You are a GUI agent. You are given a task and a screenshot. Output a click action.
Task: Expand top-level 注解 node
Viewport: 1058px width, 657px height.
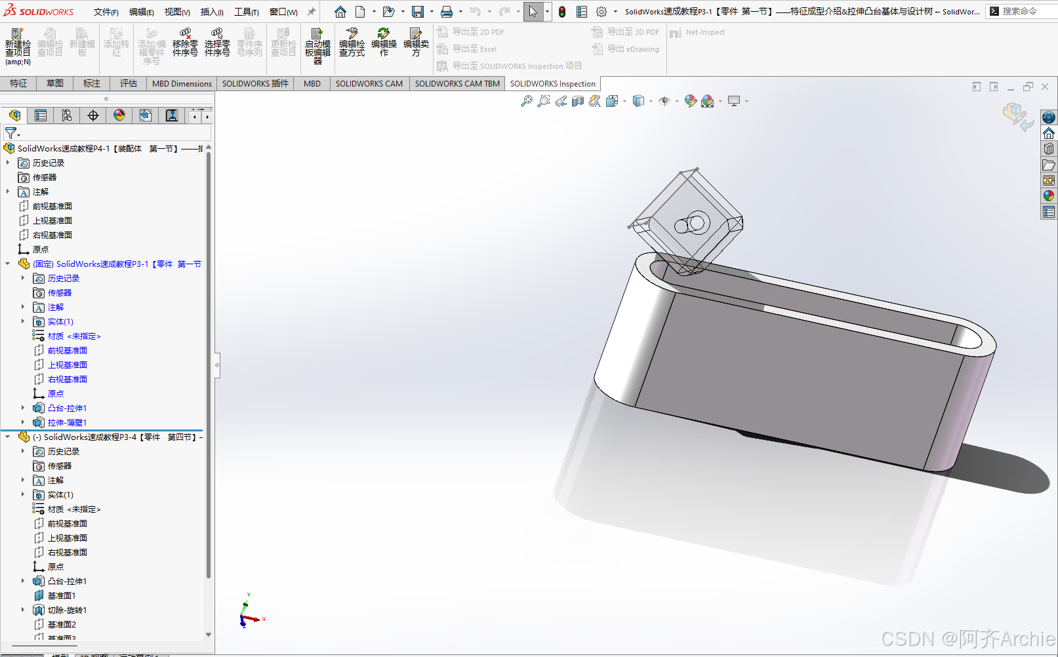click(8, 191)
